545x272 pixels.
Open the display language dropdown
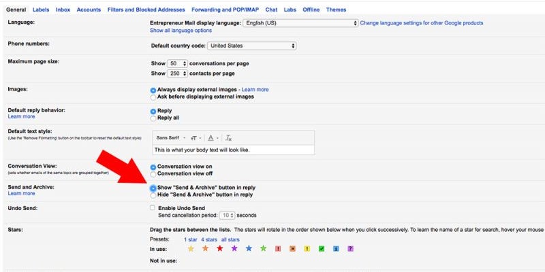tap(300, 23)
